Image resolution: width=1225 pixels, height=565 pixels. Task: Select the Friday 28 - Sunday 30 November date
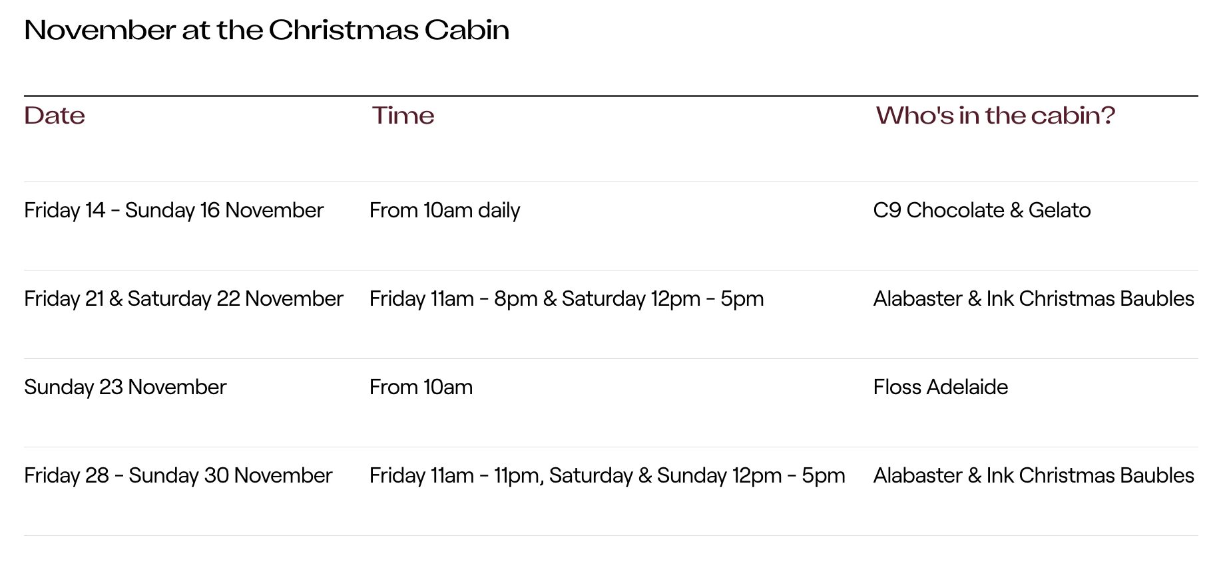(178, 476)
